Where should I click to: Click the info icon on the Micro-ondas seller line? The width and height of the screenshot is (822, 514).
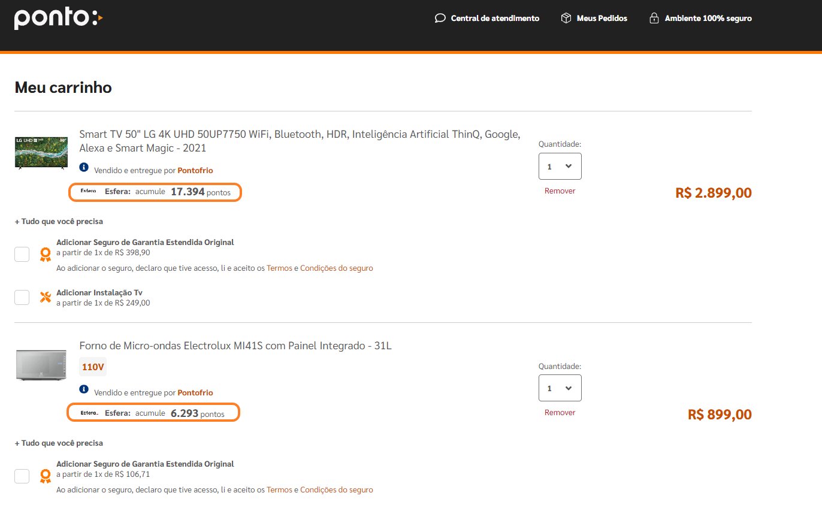coord(84,389)
